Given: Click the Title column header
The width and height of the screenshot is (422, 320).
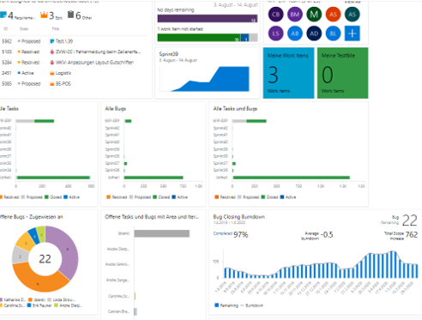Looking at the screenshot, I should tap(55, 29).
